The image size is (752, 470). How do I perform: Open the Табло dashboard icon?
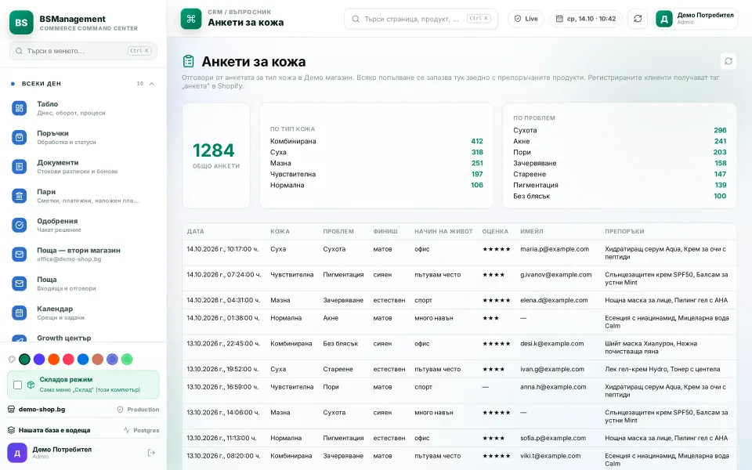pyautogui.click(x=19, y=108)
